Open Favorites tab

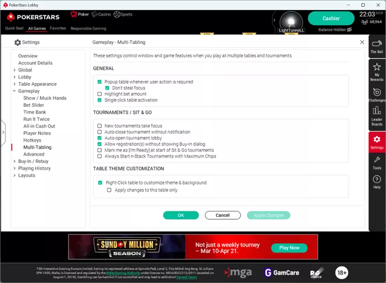point(58,28)
